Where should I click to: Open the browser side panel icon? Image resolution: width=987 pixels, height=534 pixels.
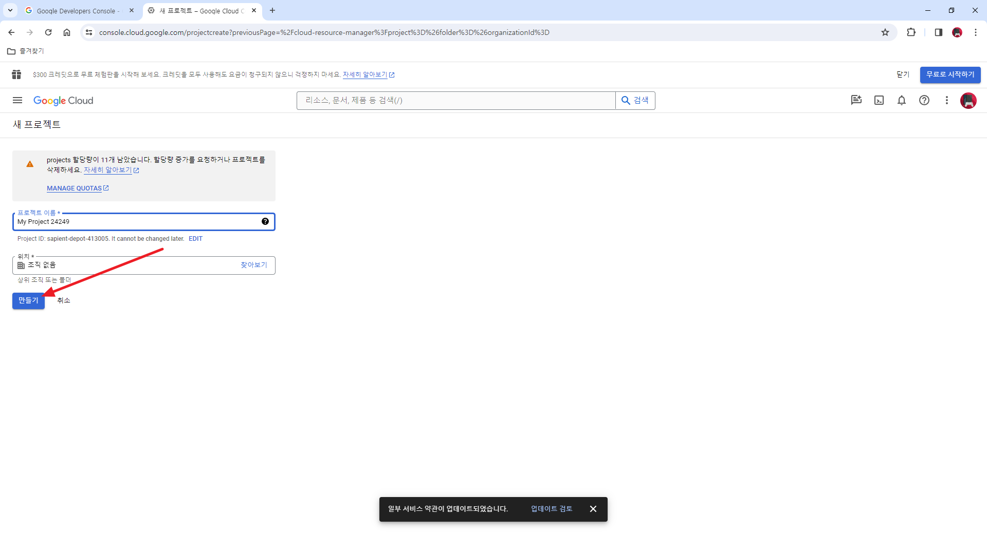[x=938, y=32]
